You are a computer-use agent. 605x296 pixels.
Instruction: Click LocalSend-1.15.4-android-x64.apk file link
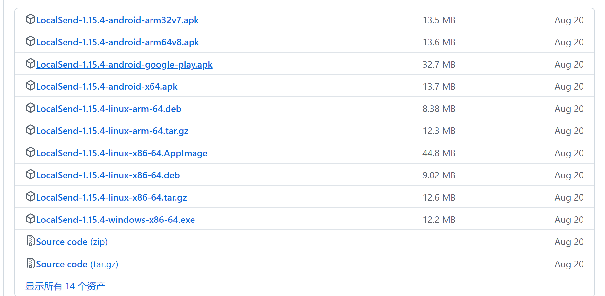click(x=107, y=87)
